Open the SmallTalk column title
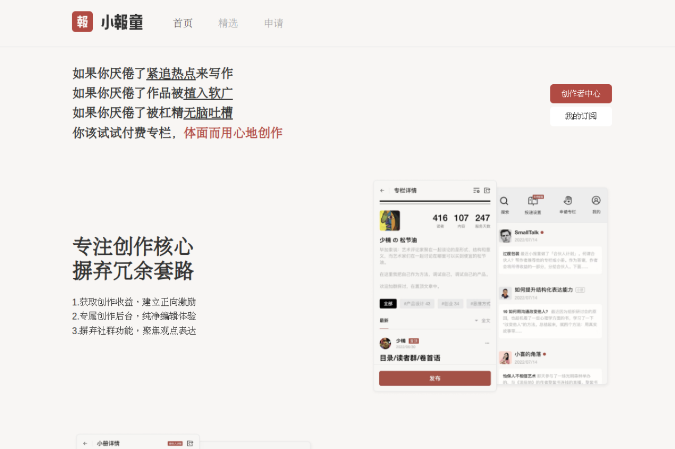 point(527,232)
